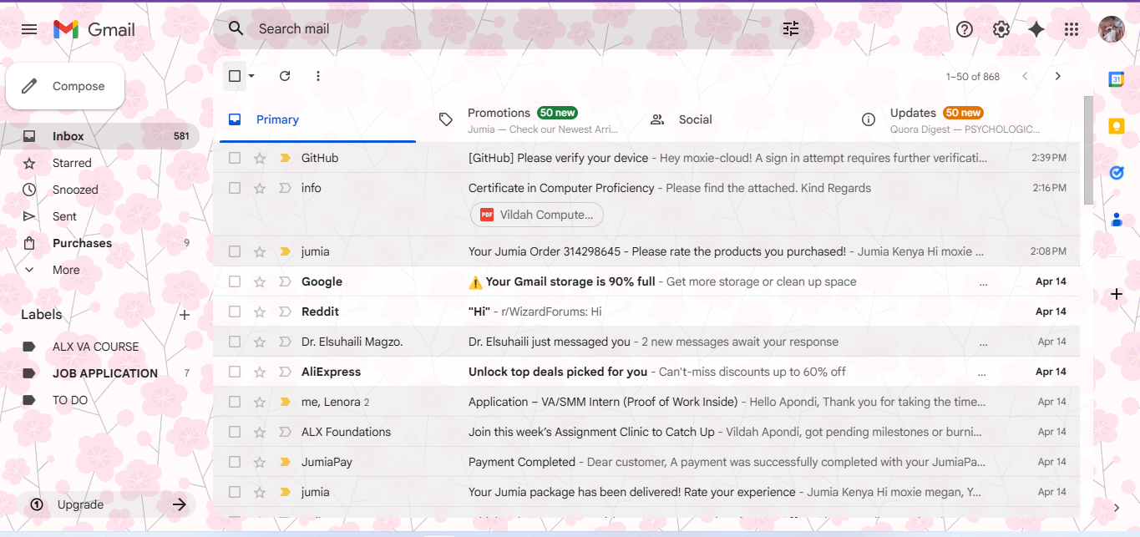Image resolution: width=1140 pixels, height=537 pixels.
Task: Open the Inbox folder
Action: (100, 136)
